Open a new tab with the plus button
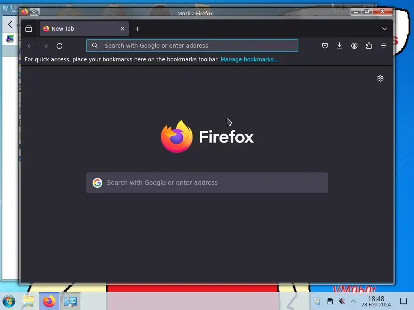Image resolution: width=414 pixels, height=310 pixels. tap(137, 29)
